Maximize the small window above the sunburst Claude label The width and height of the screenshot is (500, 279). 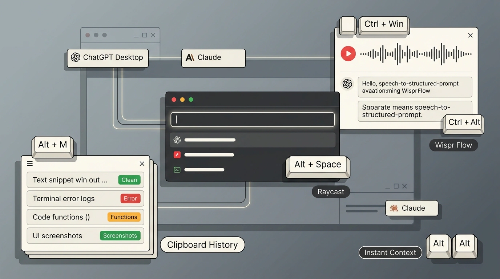point(396,186)
